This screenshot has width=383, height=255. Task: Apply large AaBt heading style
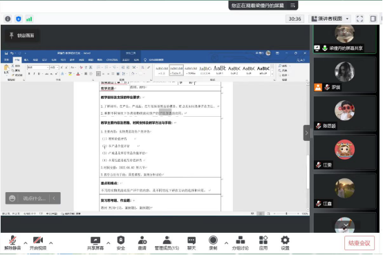coord(220,70)
